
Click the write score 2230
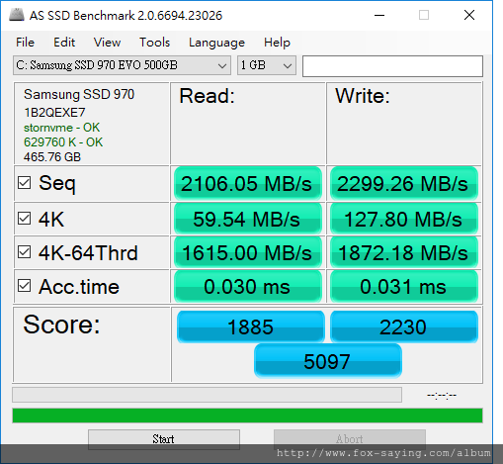point(404,326)
